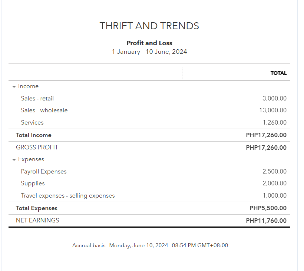Click the 1 January - 10 June, 2024 date range

point(149,52)
